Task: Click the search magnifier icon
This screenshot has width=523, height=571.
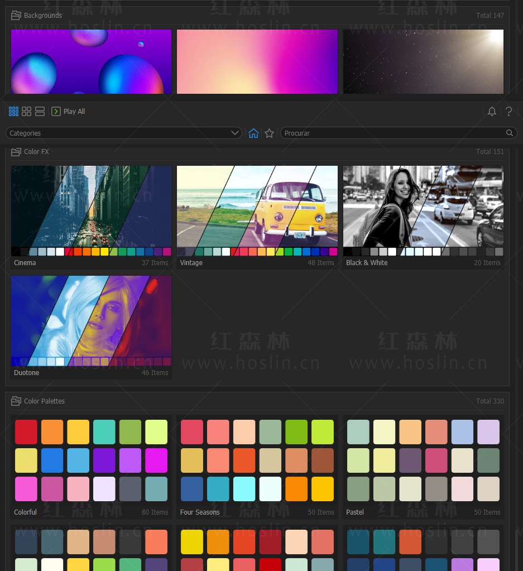Action: pos(510,133)
